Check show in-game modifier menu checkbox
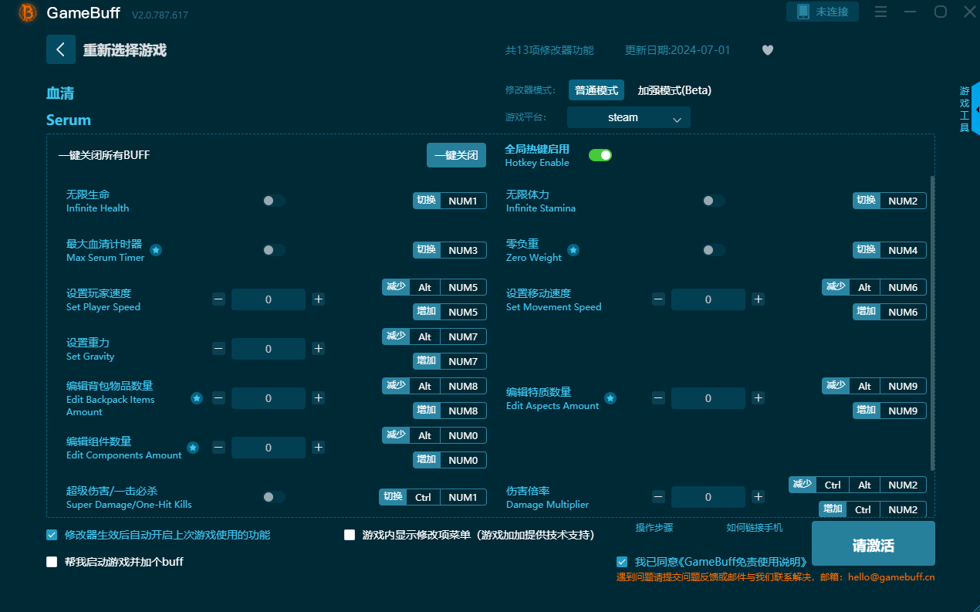This screenshot has width=980, height=612. (350, 535)
